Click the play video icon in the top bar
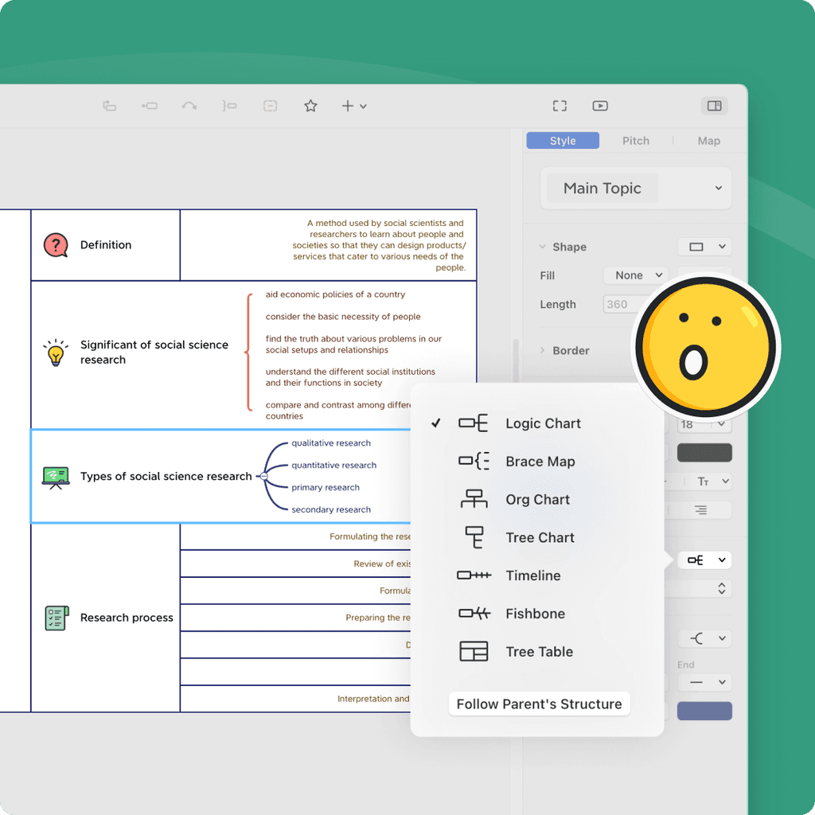 (x=600, y=105)
